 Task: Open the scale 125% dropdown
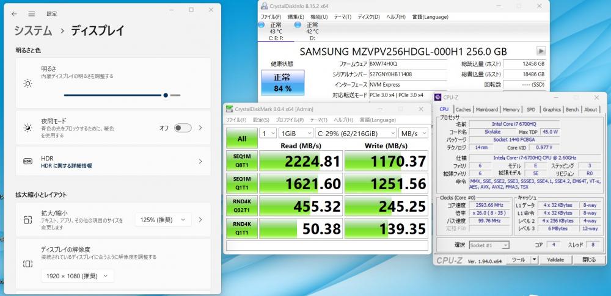click(x=163, y=220)
